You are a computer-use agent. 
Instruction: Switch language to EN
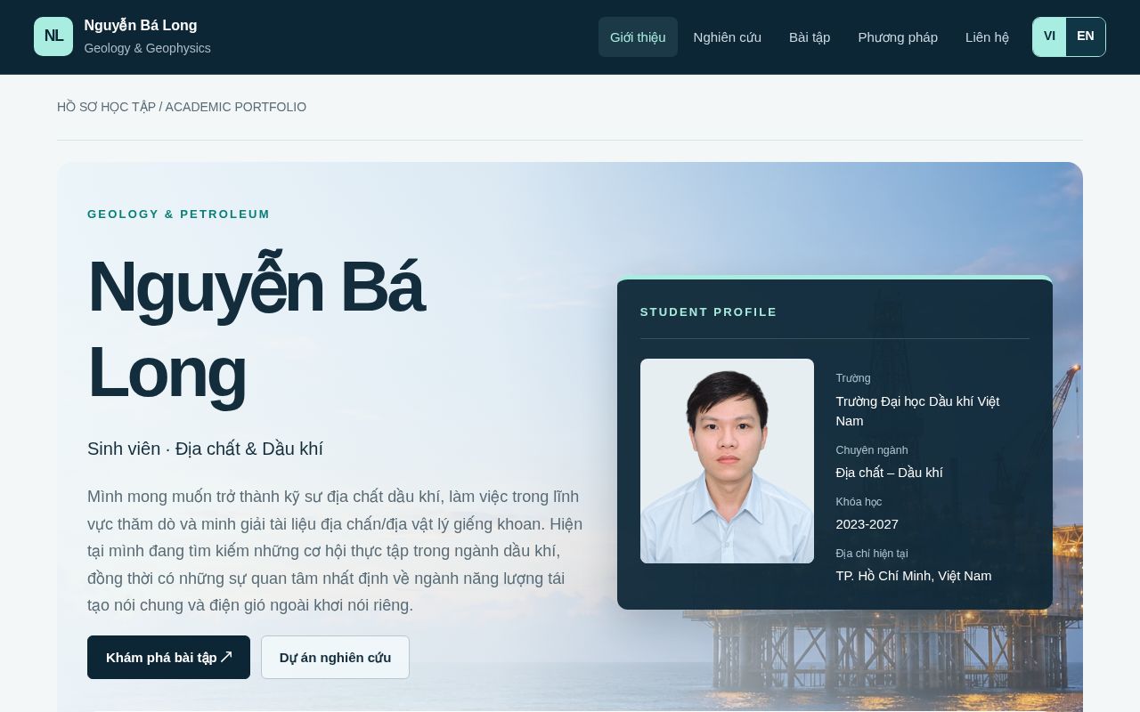coord(1085,36)
